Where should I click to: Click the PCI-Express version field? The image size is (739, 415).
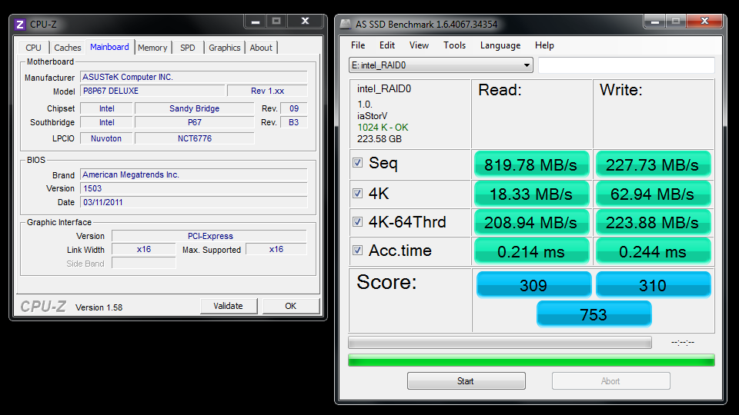click(x=209, y=236)
